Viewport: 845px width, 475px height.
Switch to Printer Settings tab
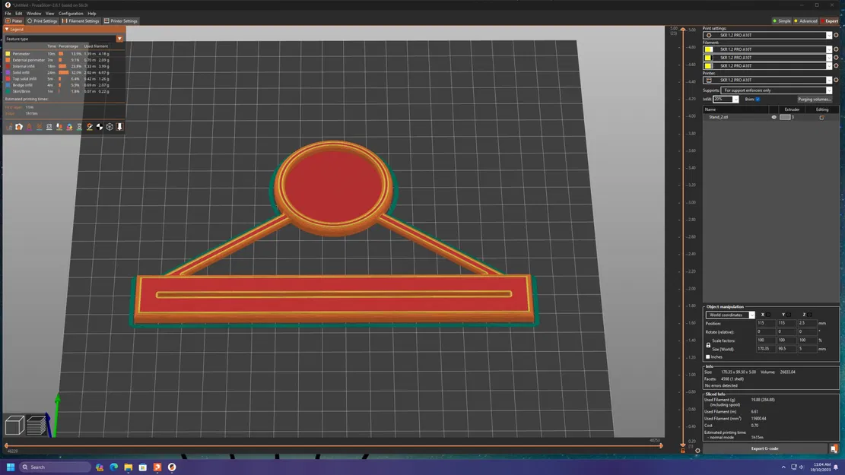tap(121, 21)
